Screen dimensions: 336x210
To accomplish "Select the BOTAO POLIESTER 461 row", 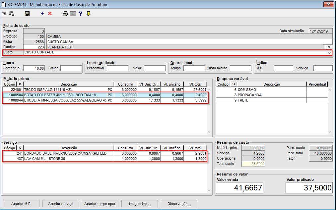I will point(105,95).
